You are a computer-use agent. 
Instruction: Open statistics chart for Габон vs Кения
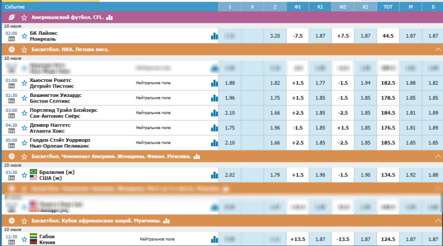click(x=214, y=239)
